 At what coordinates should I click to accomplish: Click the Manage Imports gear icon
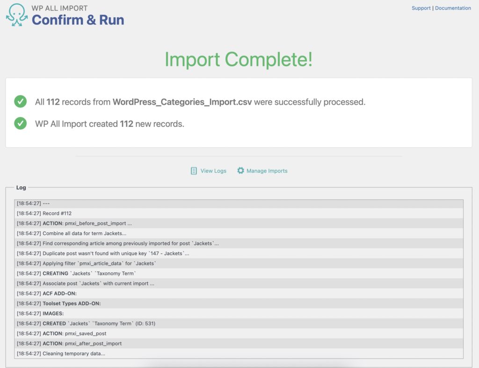click(x=241, y=170)
